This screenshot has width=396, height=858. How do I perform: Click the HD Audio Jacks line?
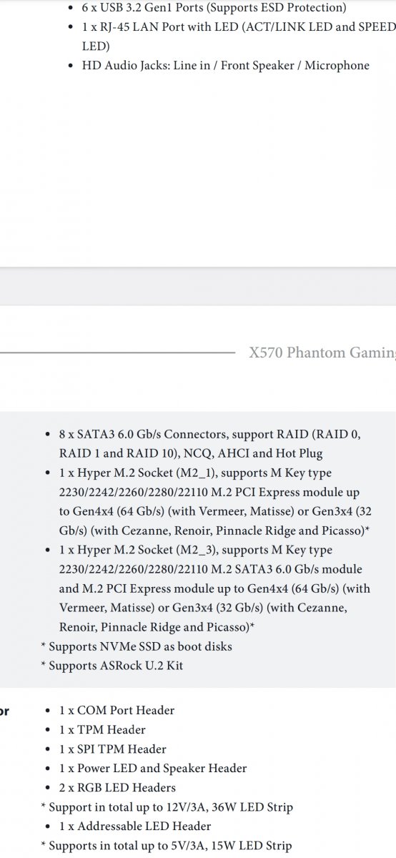click(225, 66)
